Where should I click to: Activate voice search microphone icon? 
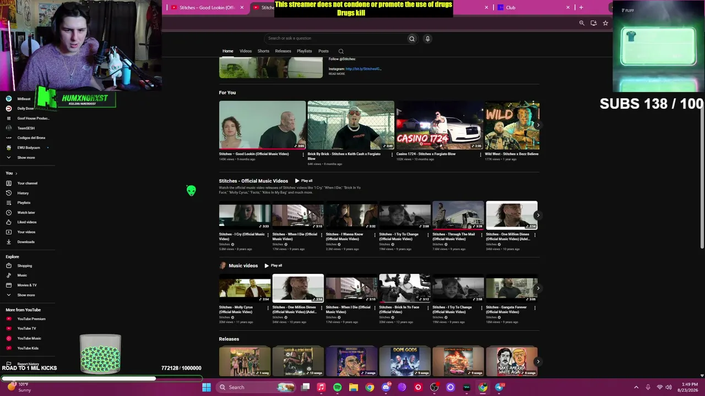click(x=427, y=38)
